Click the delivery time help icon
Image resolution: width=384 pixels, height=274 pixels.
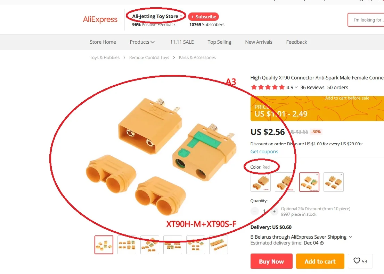322,243
